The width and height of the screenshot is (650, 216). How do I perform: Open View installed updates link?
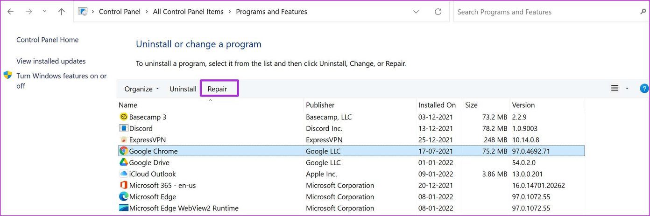click(51, 61)
